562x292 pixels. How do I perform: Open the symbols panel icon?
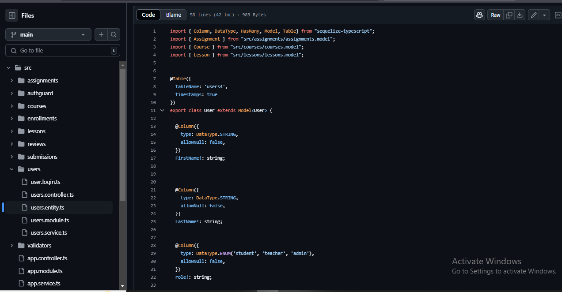tap(558, 15)
